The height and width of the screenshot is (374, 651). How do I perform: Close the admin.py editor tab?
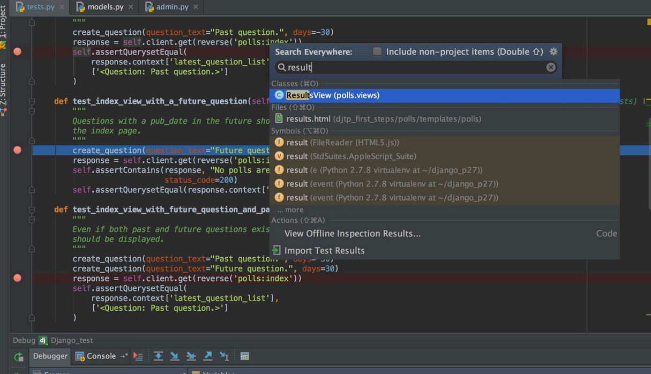pyautogui.click(x=196, y=7)
